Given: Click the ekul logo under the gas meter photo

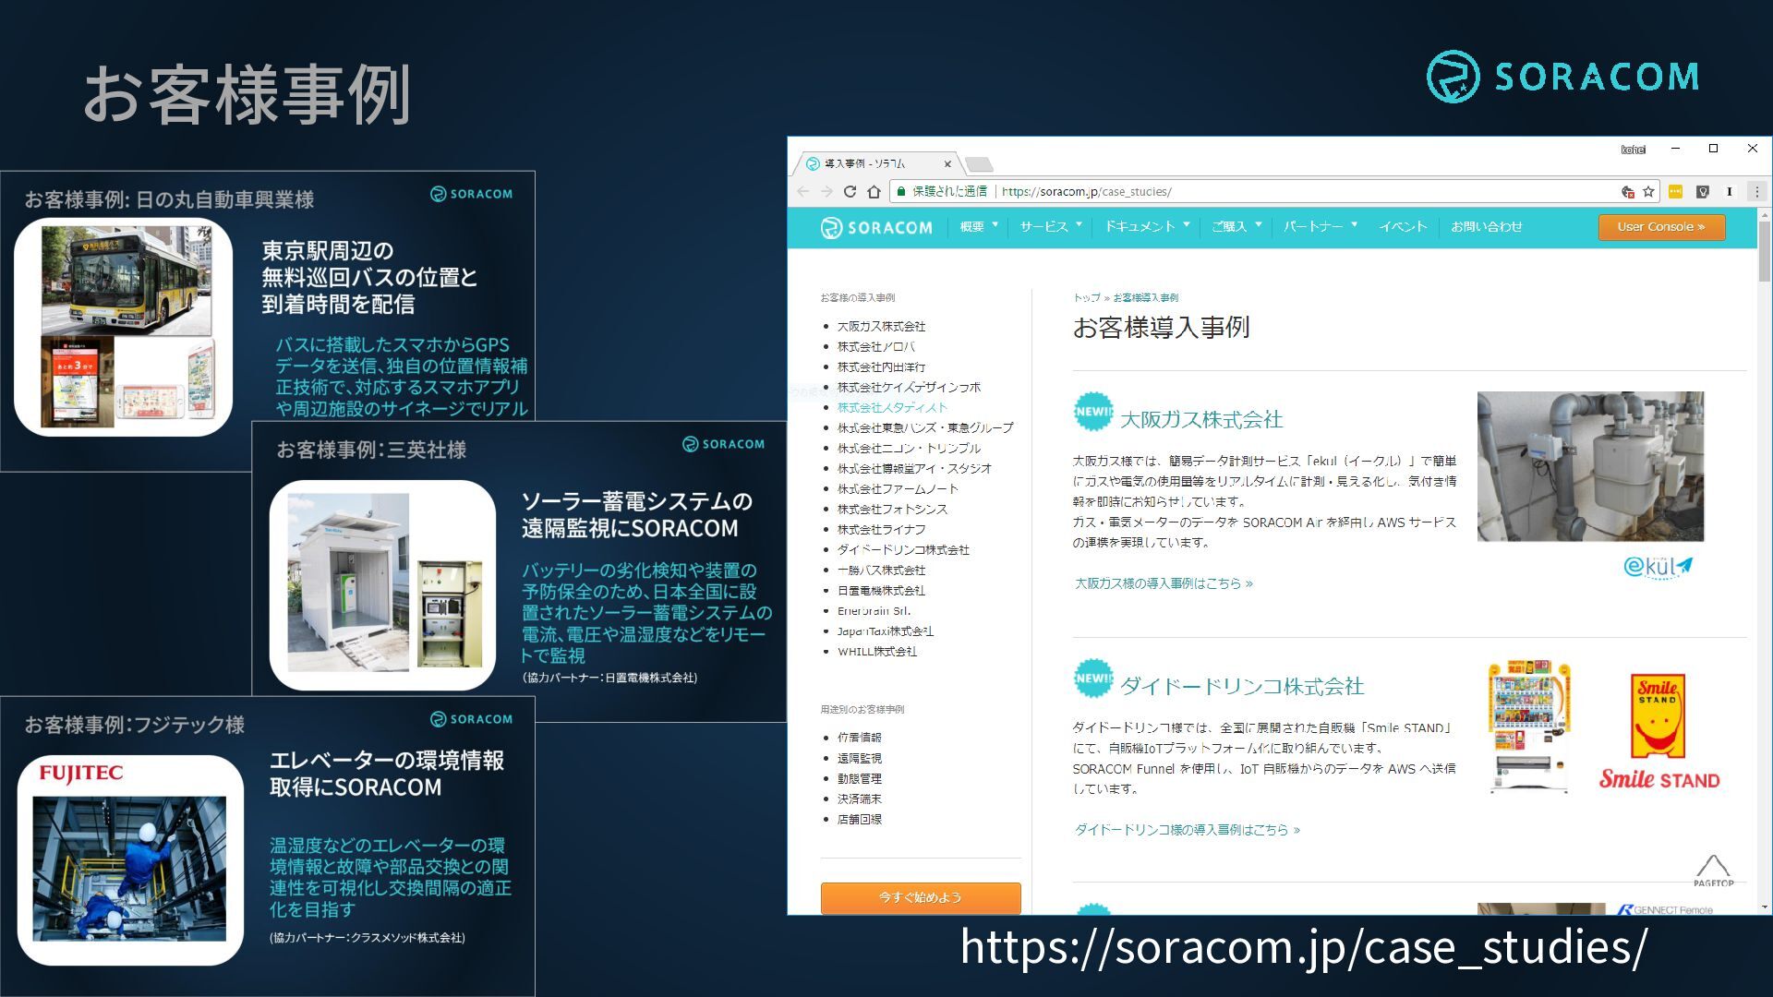Looking at the screenshot, I should click(x=1658, y=566).
